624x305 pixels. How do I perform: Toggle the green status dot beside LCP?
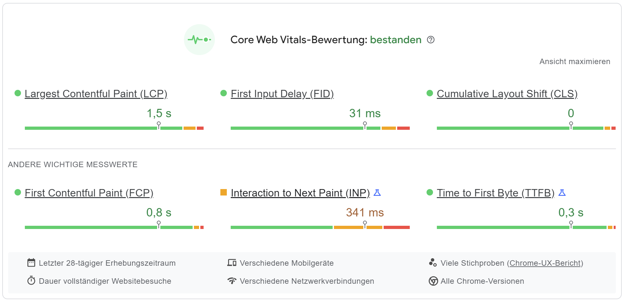[18, 93]
